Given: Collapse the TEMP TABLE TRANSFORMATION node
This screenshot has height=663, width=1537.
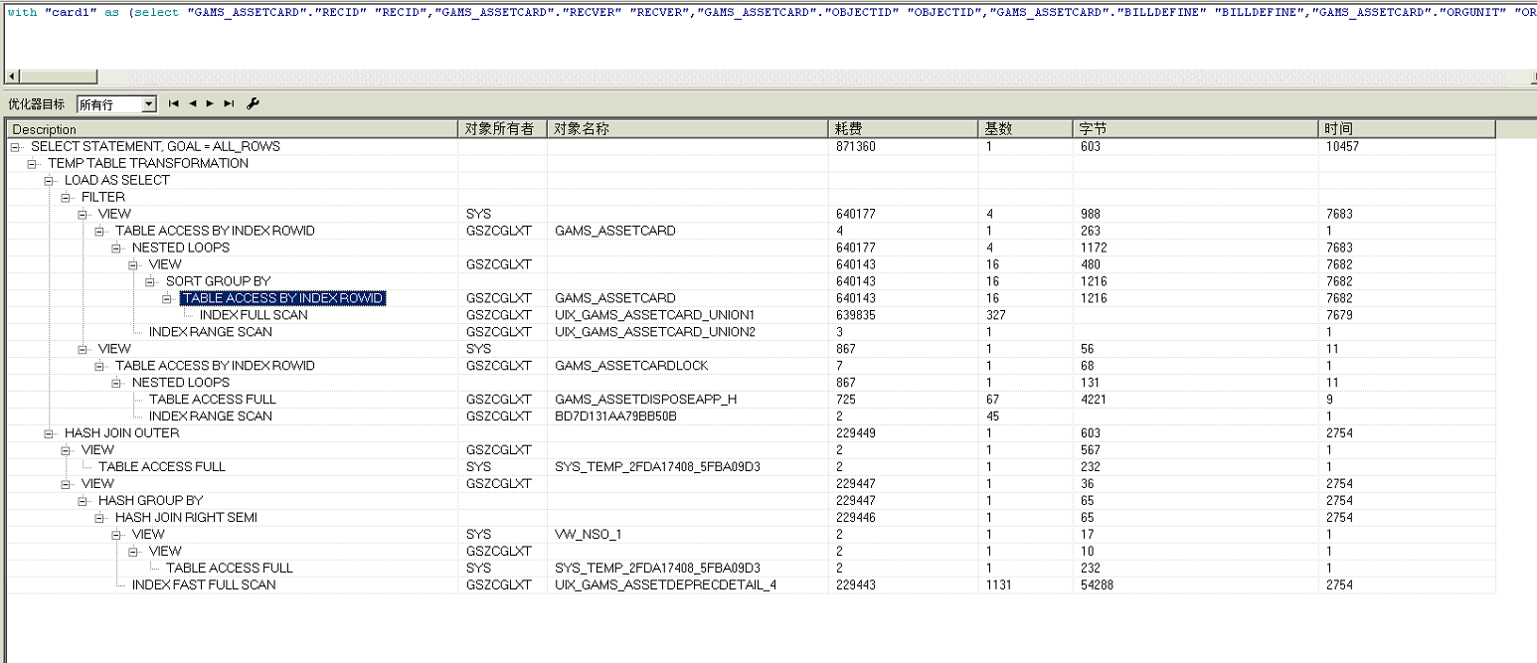Looking at the screenshot, I should 34,163.
